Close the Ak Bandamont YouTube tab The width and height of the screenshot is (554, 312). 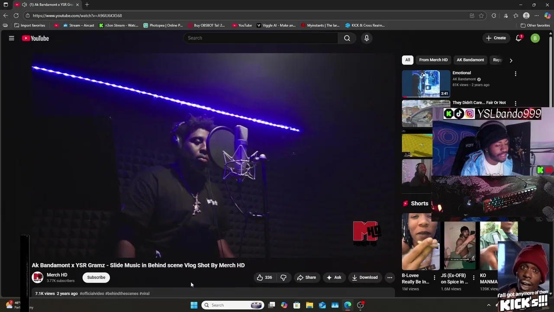(77, 5)
